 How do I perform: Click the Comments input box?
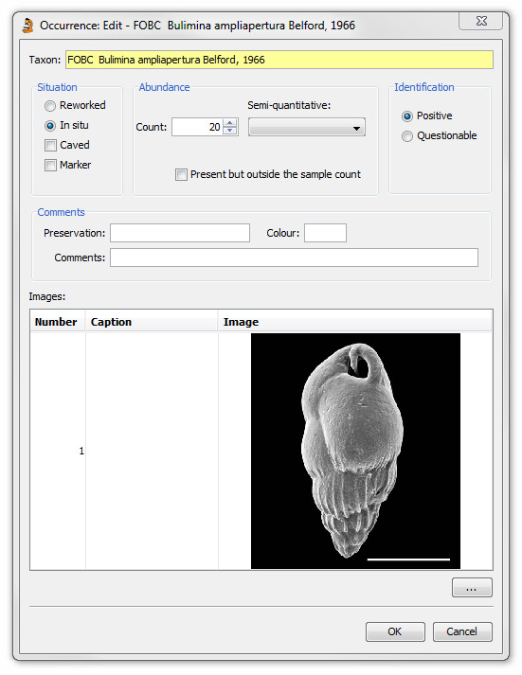294,258
